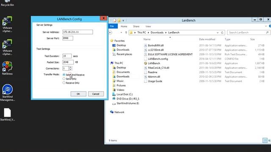Click Cancel in LANBench Config dialog
This screenshot has height=152, width=271.
point(96,94)
